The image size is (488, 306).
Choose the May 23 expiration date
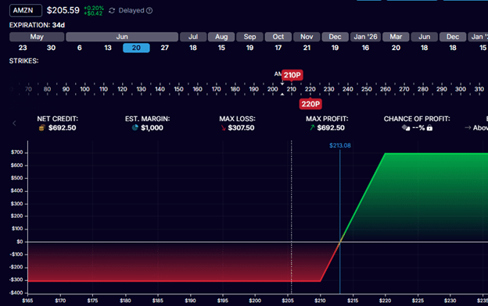point(23,48)
